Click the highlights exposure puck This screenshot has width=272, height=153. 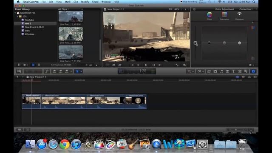240,42
